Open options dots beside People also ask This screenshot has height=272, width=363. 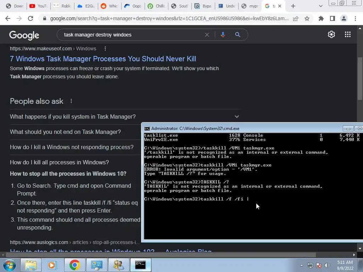(x=71, y=101)
